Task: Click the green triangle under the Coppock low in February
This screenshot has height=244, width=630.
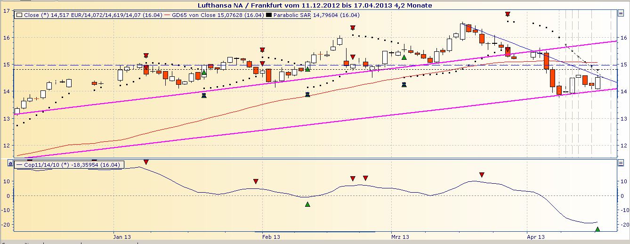Action: 307,204
